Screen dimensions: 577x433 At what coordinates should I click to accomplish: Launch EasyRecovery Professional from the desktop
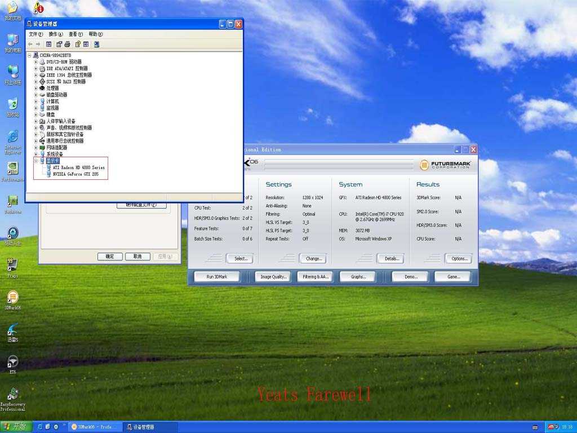click(x=13, y=400)
